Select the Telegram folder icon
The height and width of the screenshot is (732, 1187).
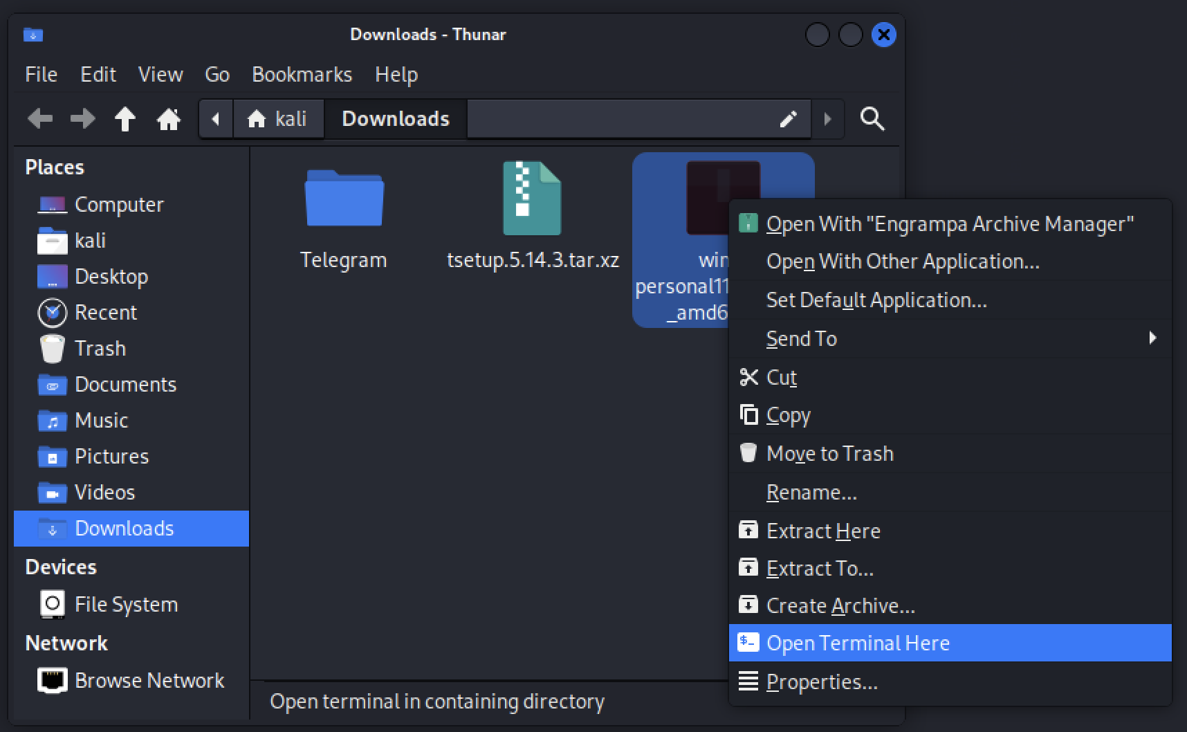(x=344, y=199)
